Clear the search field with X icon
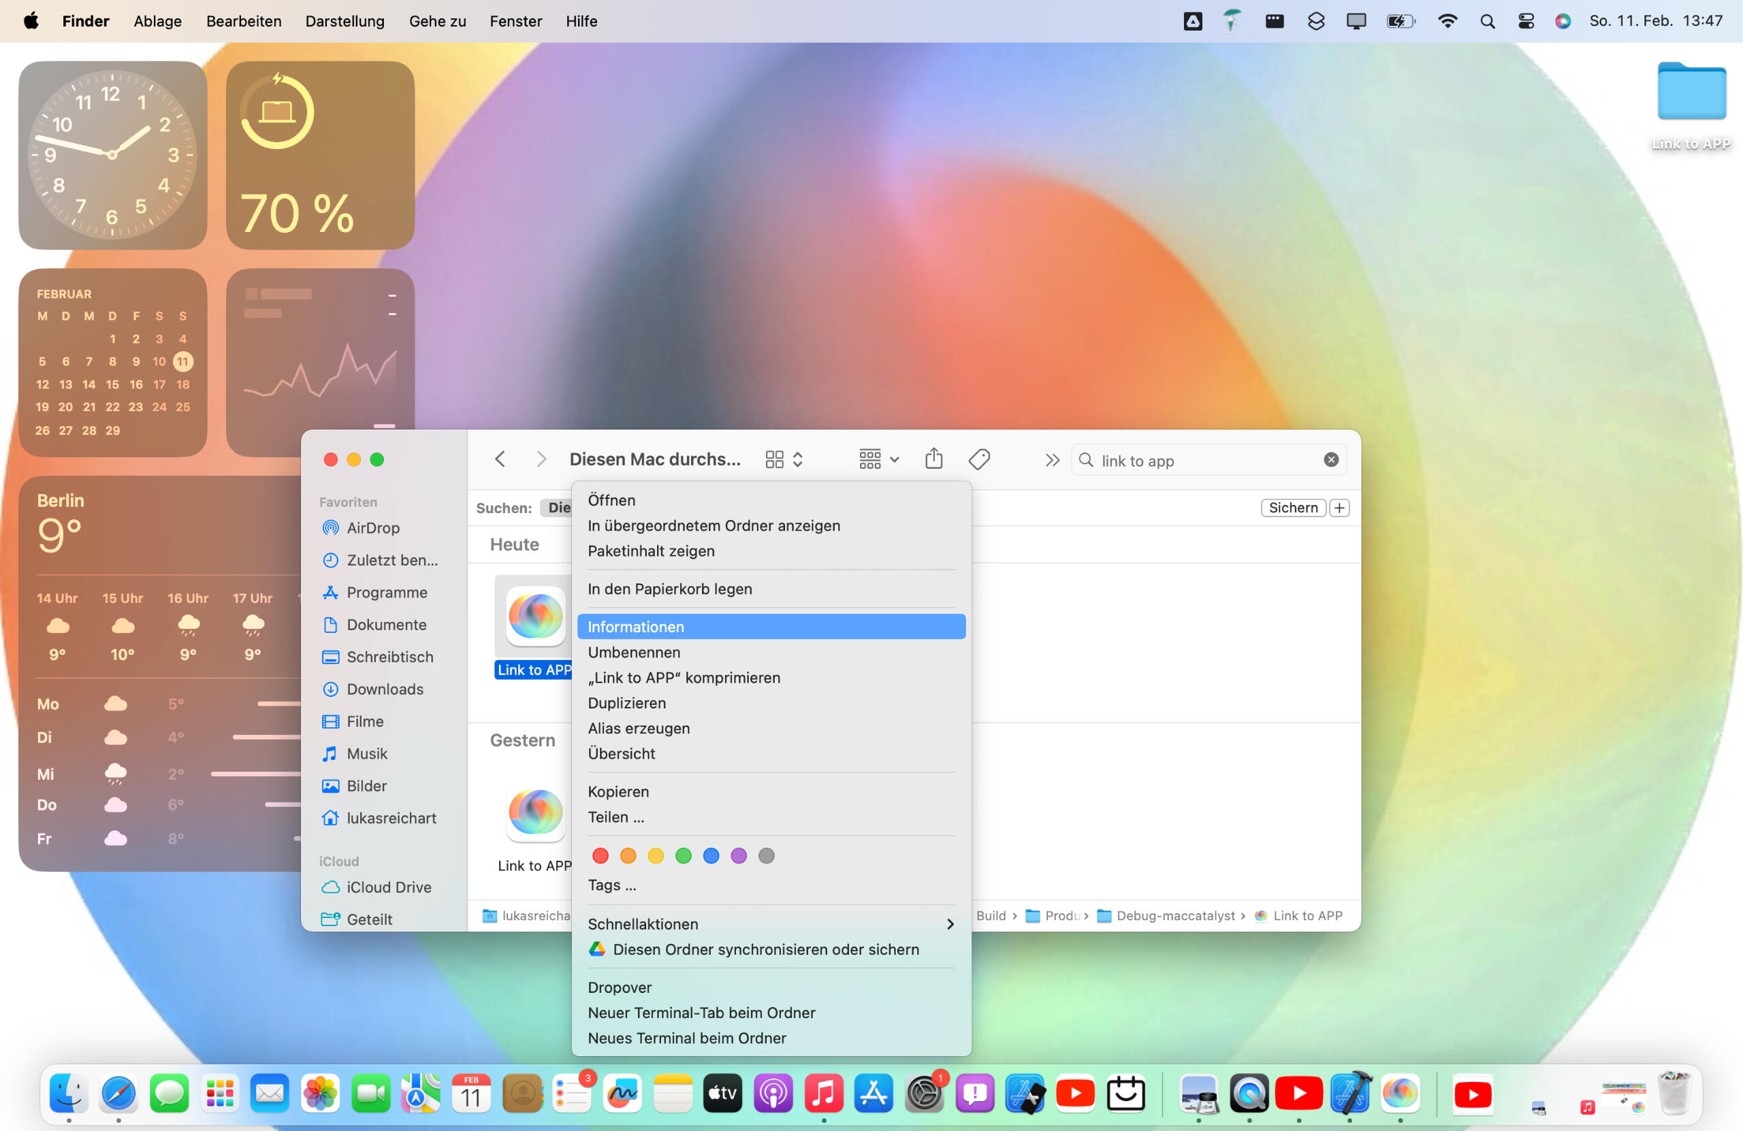 tap(1330, 460)
